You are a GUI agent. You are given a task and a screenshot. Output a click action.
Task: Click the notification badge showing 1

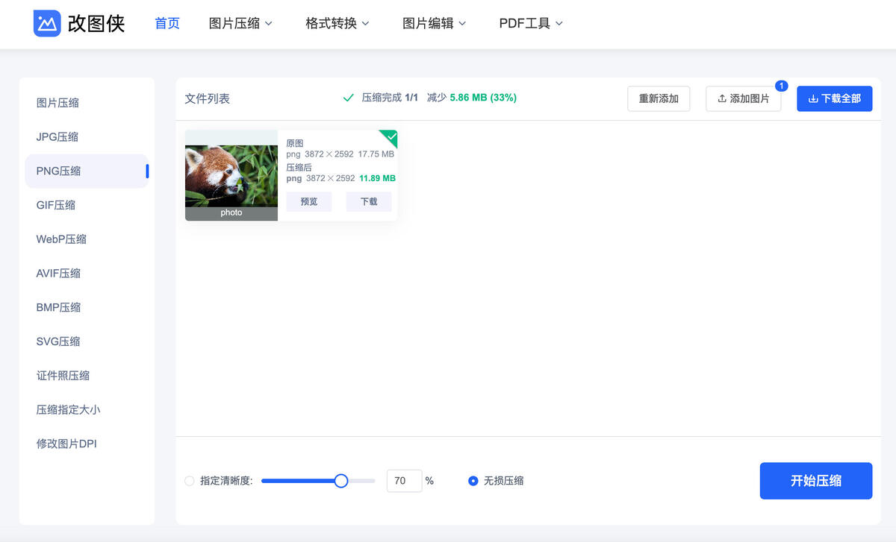tap(782, 86)
